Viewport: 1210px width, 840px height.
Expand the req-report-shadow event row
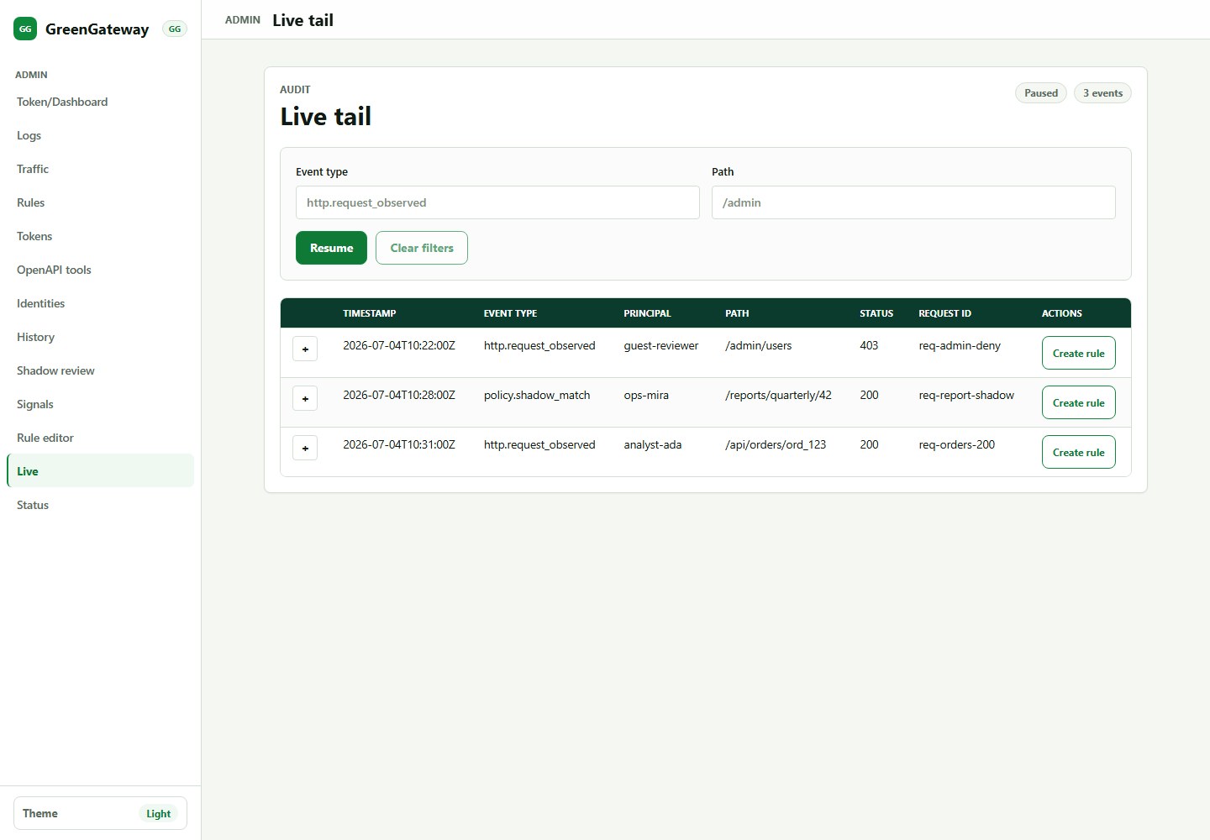click(305, 398)
